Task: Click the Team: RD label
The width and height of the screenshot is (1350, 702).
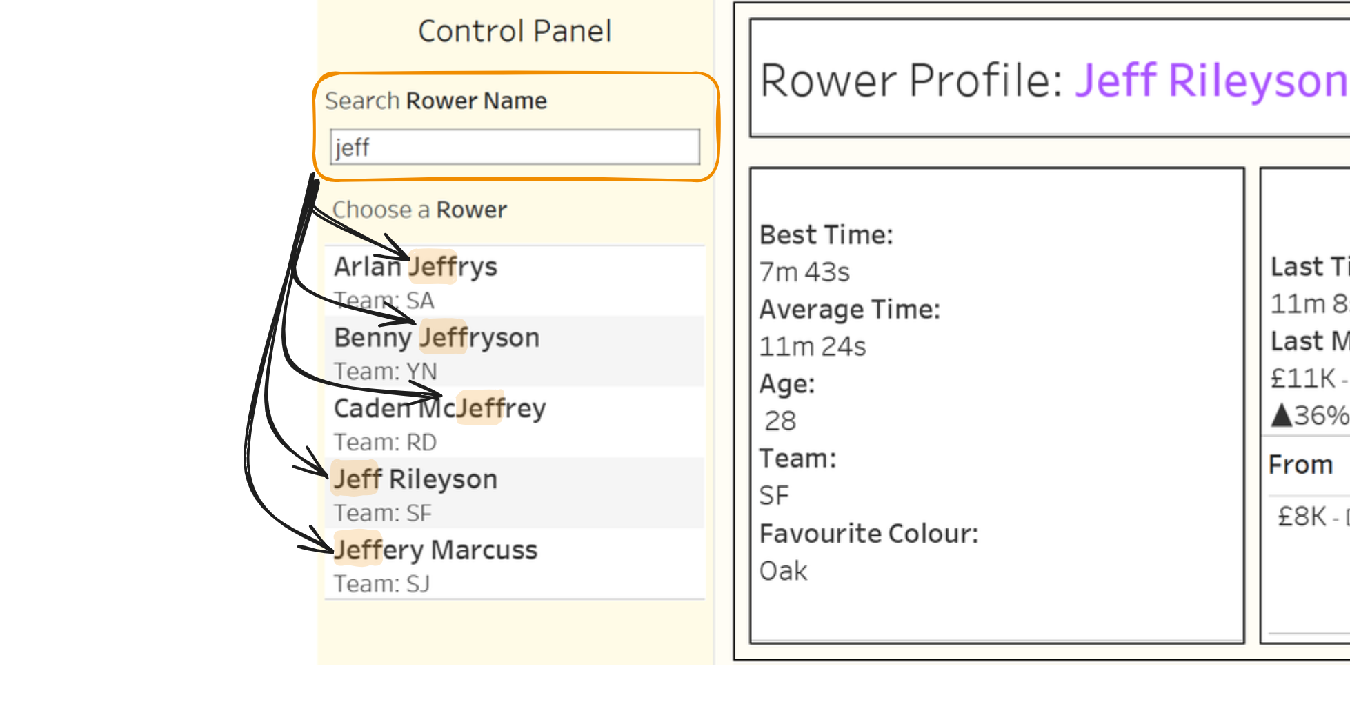Action: pyautogui.click(x=384, y=442)
